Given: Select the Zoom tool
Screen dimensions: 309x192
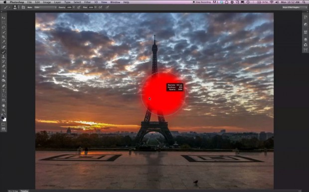Looking at the screenshot, I should point(3,110).
